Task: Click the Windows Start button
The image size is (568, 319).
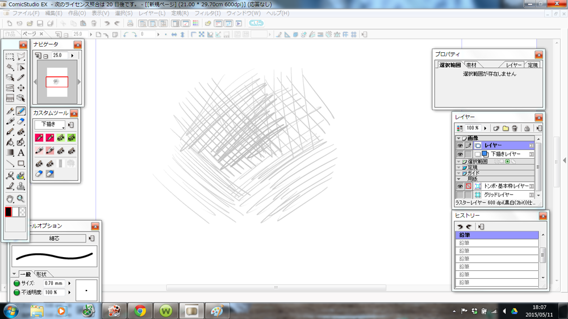Action: pos(10,311)
